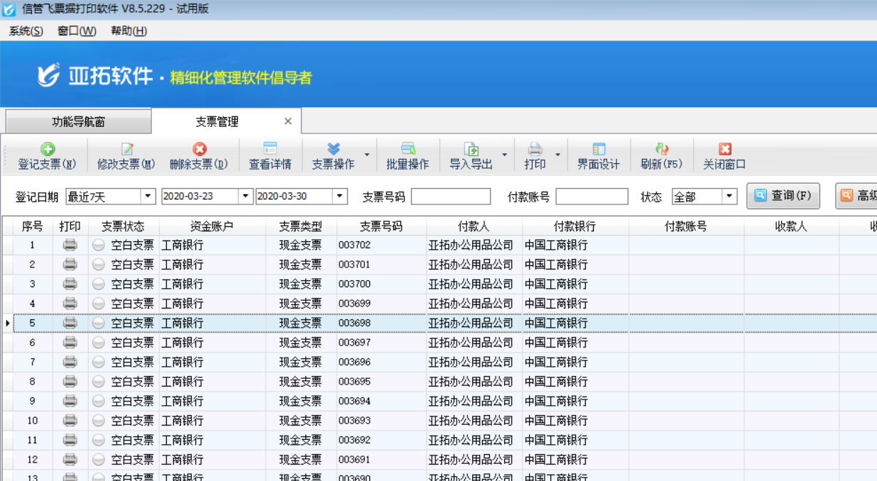The height and width of the screenshot is (481, 877).
Task: Click the 付款账号 input field
Action: point(592,197)
